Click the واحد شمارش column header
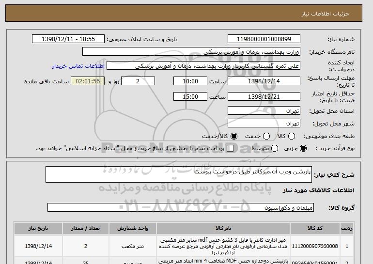Image resolution: width=373 pixels, height=264 pixels. pyautogui.click(x=133, y=228)
